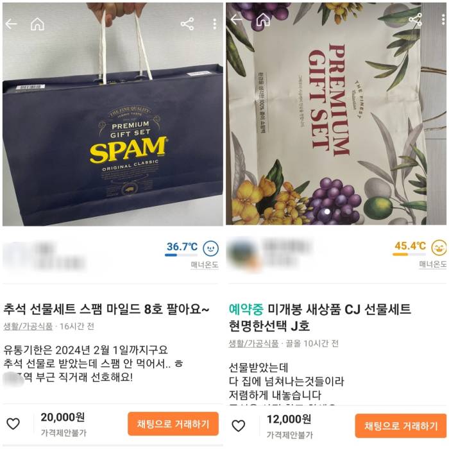The width and height of the screenshot is (449, 449).
Task: Like the 12,000원 CJ listing
Action: click(238, 426)
